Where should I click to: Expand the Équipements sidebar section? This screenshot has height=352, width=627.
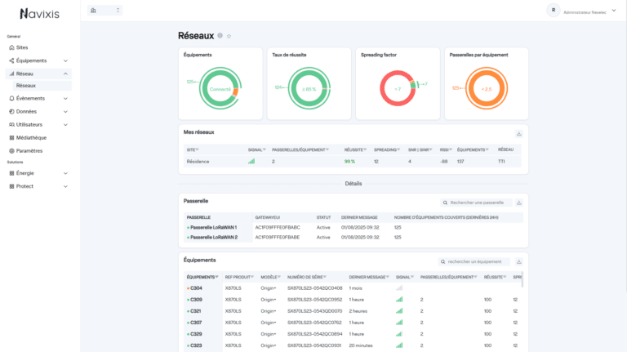pyautogui.click(x=65, y=60)
